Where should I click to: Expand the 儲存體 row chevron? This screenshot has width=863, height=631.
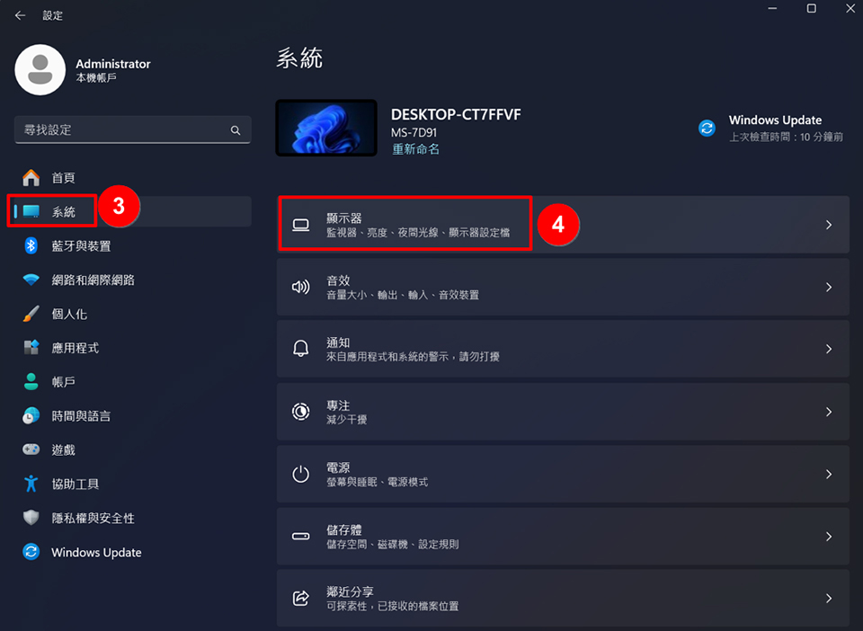click(828, 537)
